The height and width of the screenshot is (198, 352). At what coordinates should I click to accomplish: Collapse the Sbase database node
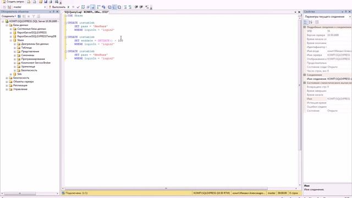11,40
